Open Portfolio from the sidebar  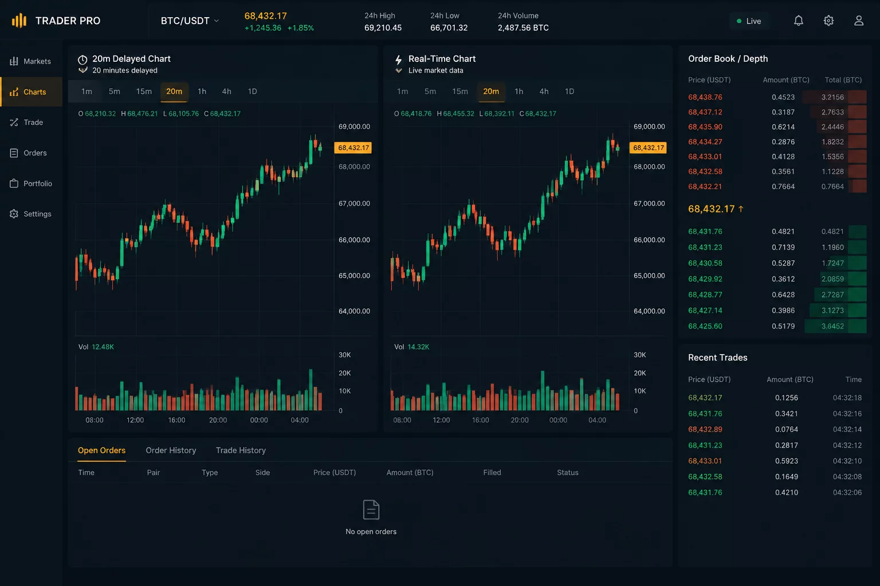tap(32, 184)
